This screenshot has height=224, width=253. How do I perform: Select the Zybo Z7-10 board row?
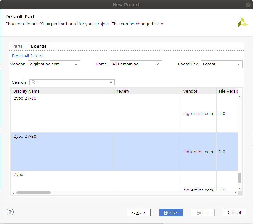click(x=124, y=113)
